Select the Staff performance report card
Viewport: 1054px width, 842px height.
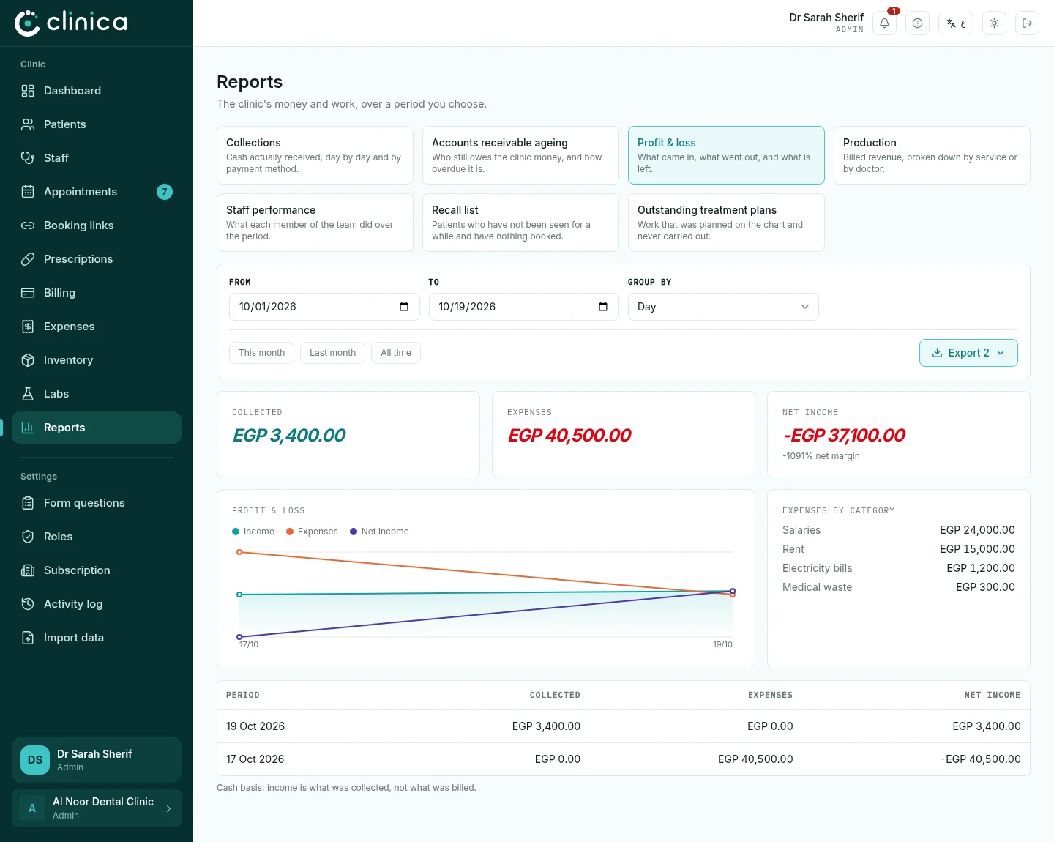click(x=315, y=223)
